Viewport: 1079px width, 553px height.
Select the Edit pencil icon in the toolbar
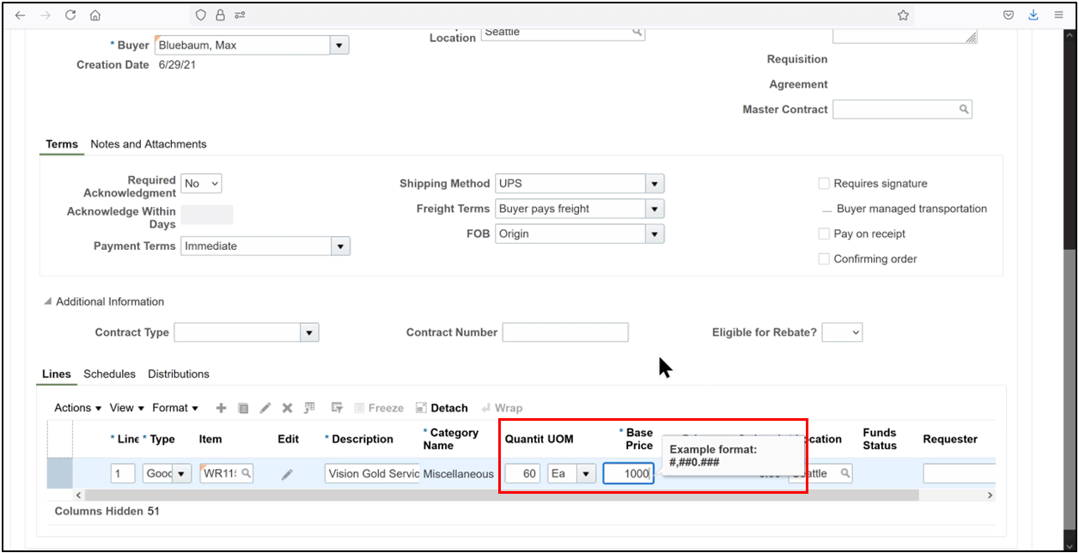265,408
